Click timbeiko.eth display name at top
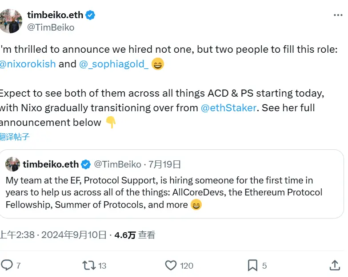 click(55, 15)
